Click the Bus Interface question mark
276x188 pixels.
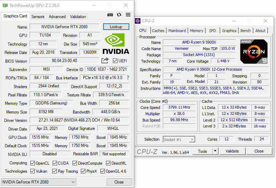(x=128, y=78)
